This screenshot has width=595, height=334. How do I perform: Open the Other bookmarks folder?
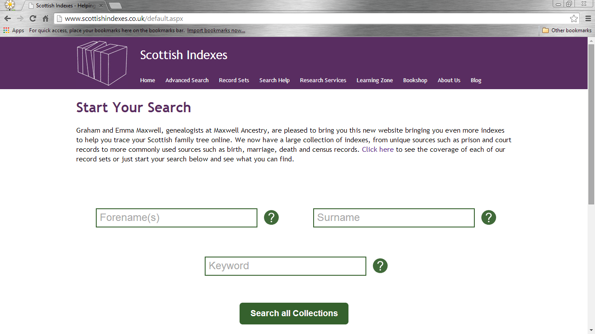point(567,30)
